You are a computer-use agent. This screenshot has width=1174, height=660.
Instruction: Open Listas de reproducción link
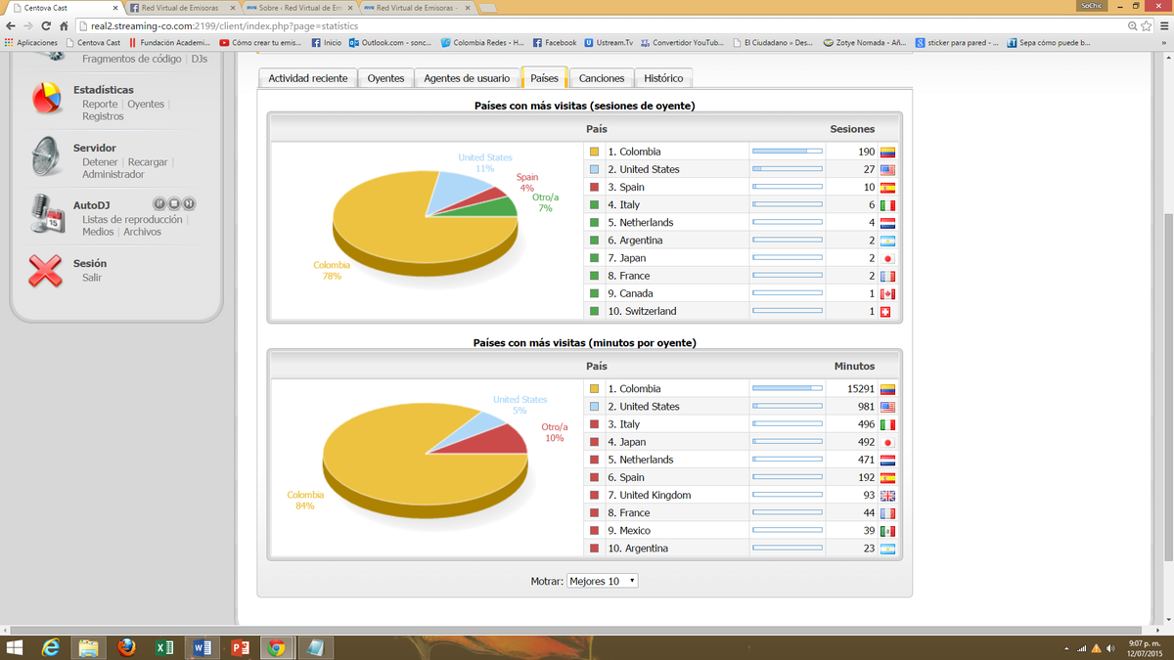132,220
